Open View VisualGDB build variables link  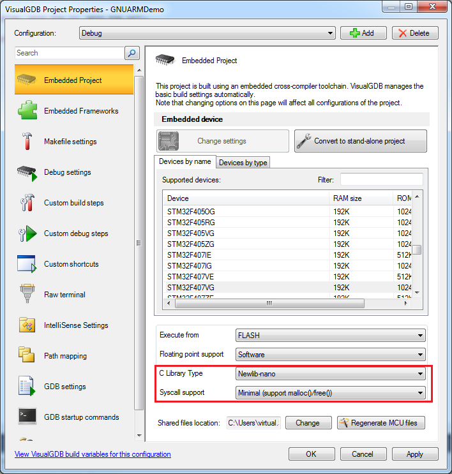click(x=93, y=454)
